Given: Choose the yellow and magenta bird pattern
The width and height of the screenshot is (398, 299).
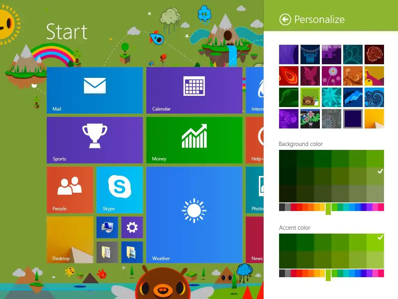Looking at the screenshot, I should coord(374,76).
